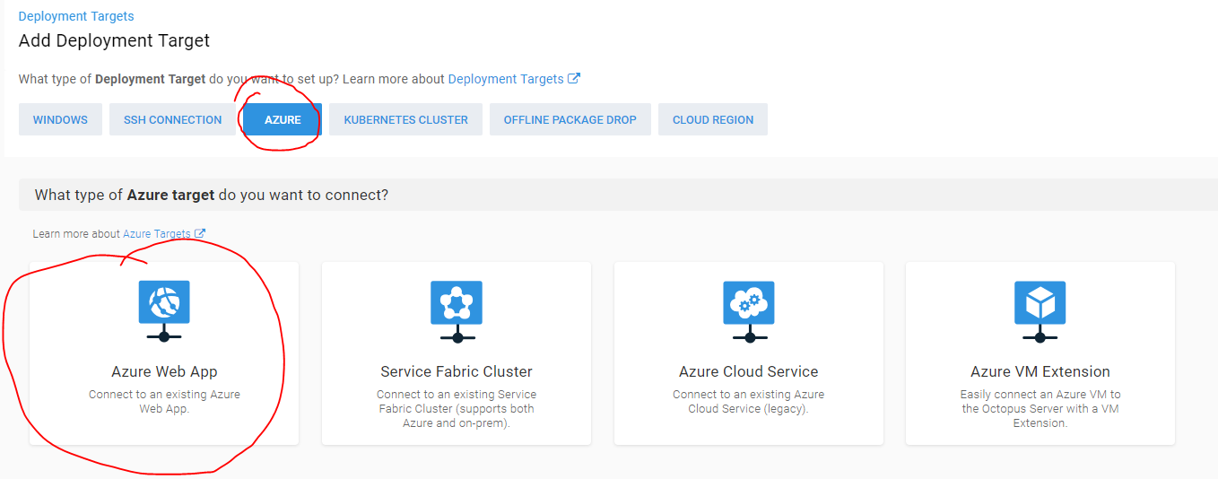1218x479 pixels.
Task: Click the Azure Cloud Service gears icon
Action: click(x=749, y=302)
